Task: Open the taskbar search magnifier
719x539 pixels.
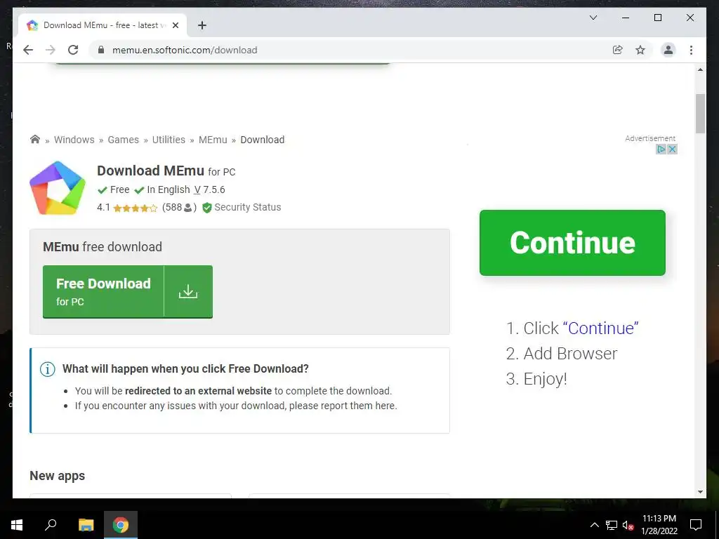Action: coord(51,524)
